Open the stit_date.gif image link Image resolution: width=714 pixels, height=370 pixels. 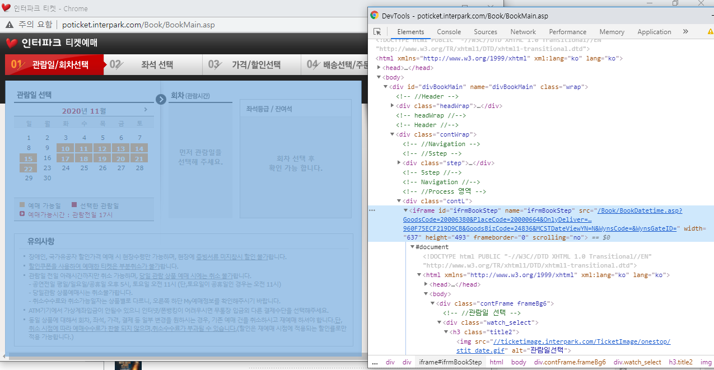pos(564,346)
